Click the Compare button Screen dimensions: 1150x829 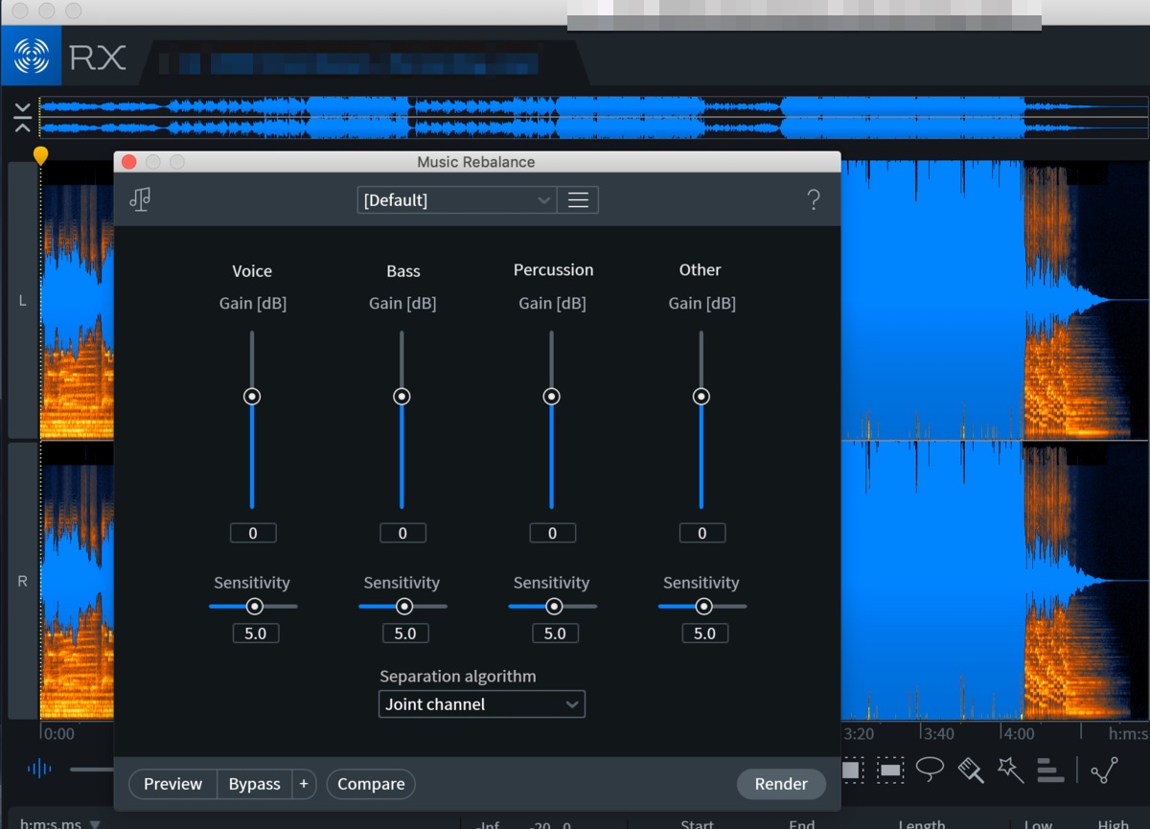point(371,784)
